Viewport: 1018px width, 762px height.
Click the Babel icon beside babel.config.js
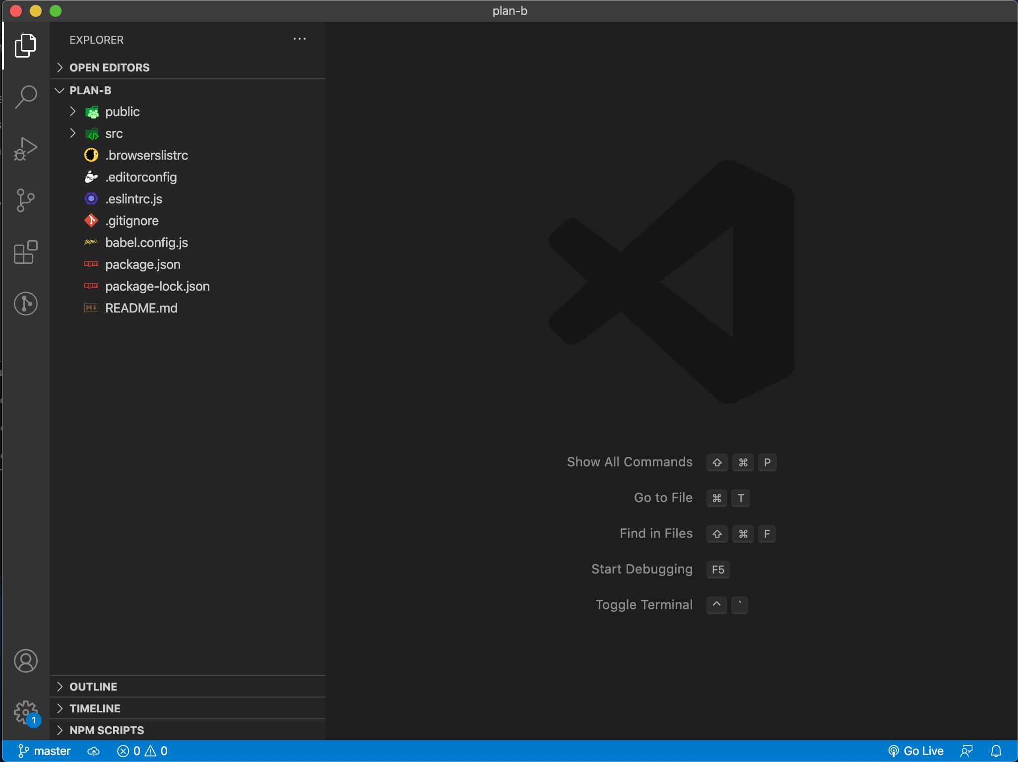(x=91, y=243)
